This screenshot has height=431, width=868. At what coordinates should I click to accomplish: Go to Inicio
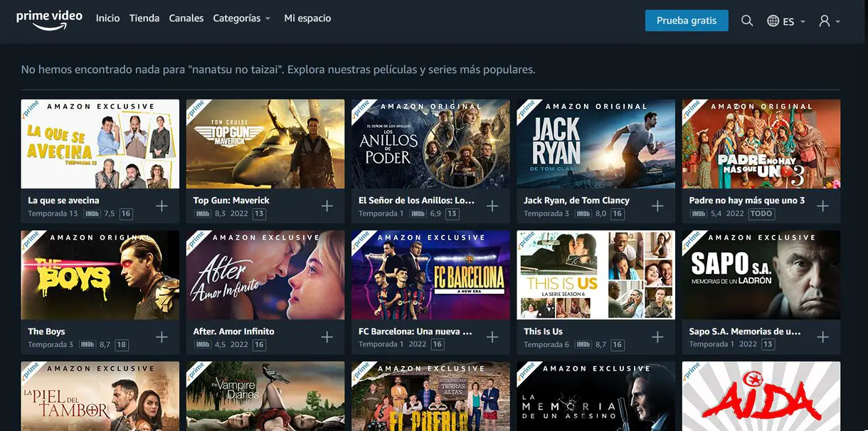pyautogui.click(x=108, y=18)
